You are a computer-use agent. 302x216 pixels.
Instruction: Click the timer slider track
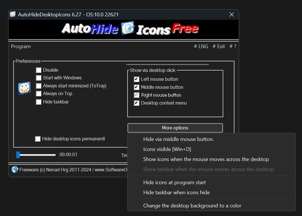pos(36,155)
